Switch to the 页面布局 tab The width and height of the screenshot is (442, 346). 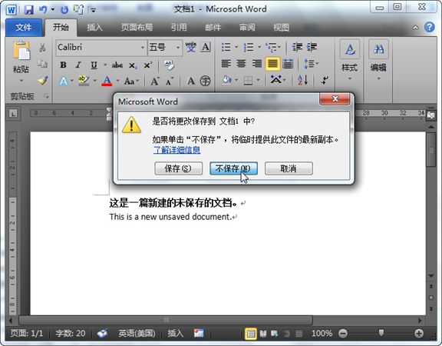pos(137,28)
